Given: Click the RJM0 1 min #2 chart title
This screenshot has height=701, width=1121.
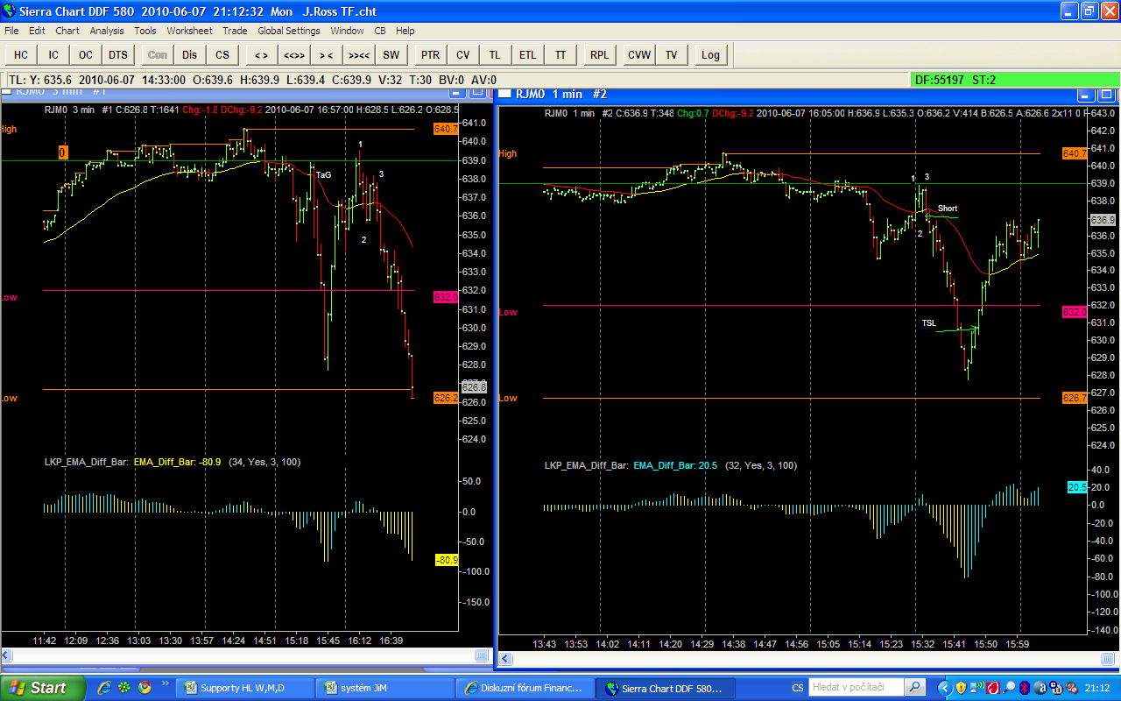Looking at the screenshot, I should [560, 94].
